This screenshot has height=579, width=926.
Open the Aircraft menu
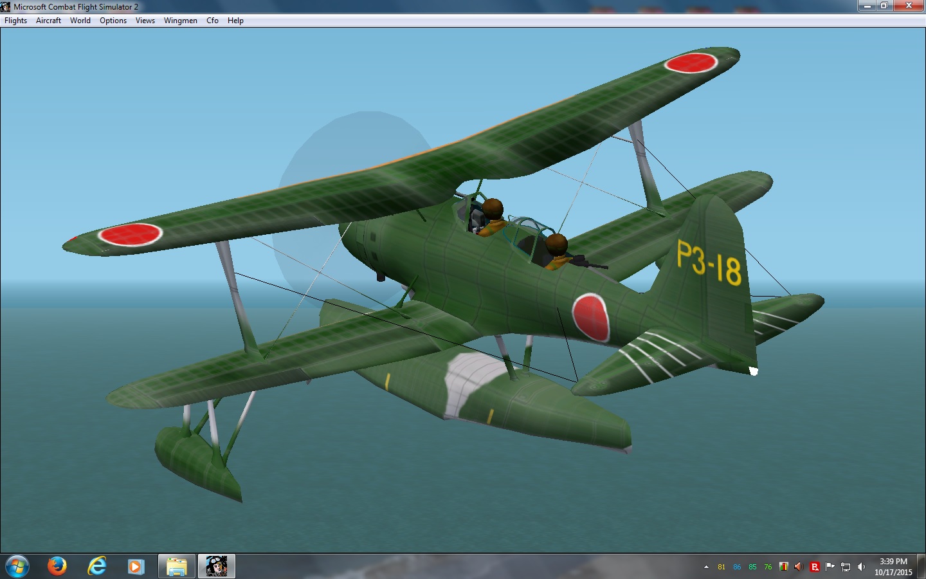[x=48, y=21]
